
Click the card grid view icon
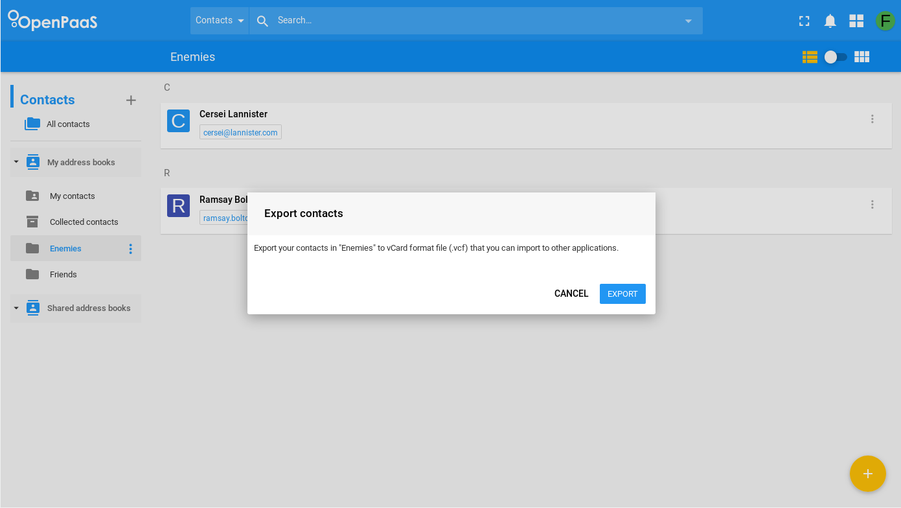(861, 57)
